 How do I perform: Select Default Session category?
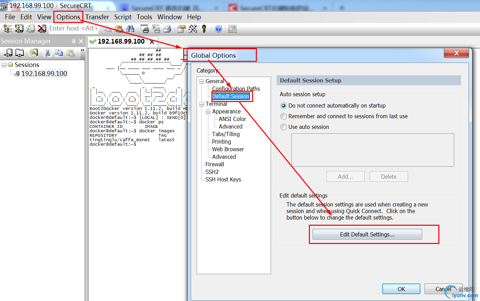click(231, 96)
